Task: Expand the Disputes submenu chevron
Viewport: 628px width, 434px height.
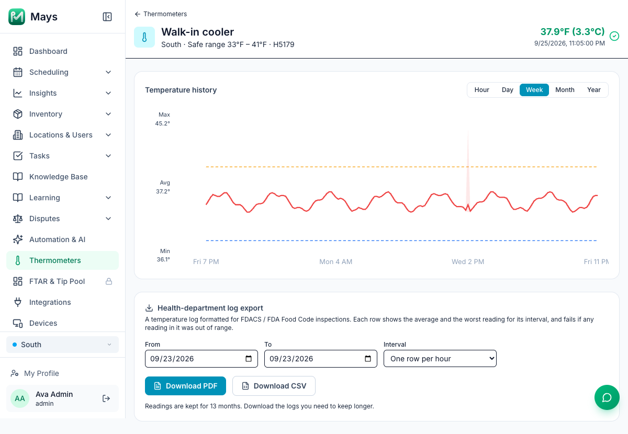Action: click(108, 219)
